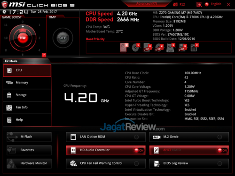Turn off HD Audio Controller switch

click(x=139, y=150)
